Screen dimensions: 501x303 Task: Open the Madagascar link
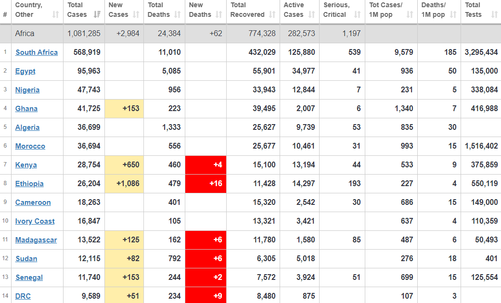coord(36,240)
